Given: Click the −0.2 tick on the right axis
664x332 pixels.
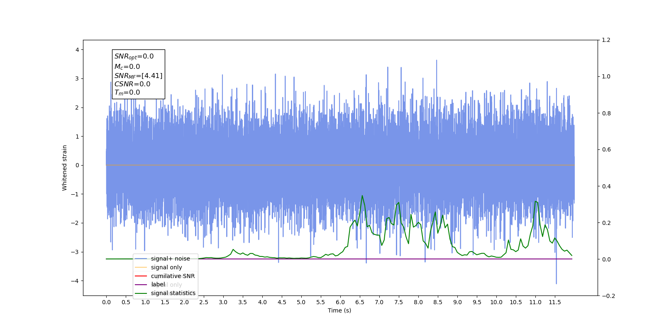Looking at the screenshot, I should click(608, 296).
